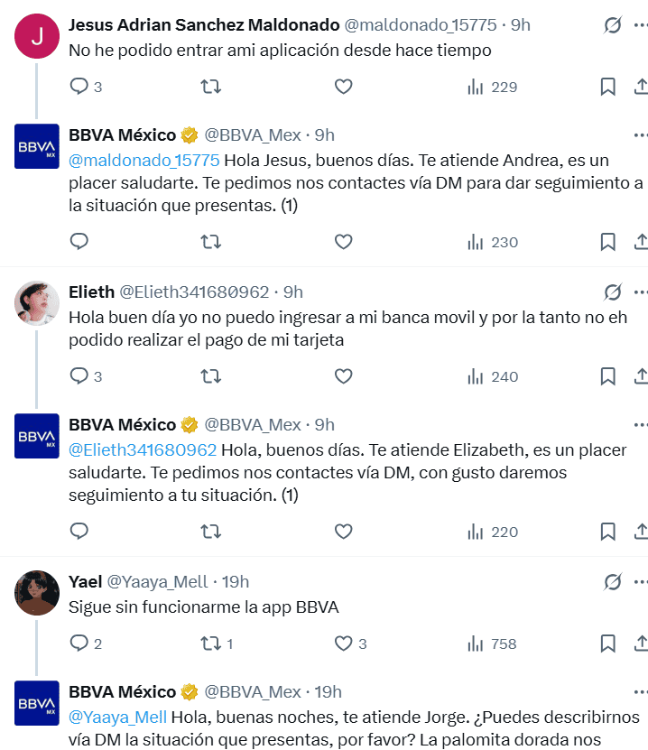Open Yael's profile picture
Screen dimensions: 648x750
point(38,593)
